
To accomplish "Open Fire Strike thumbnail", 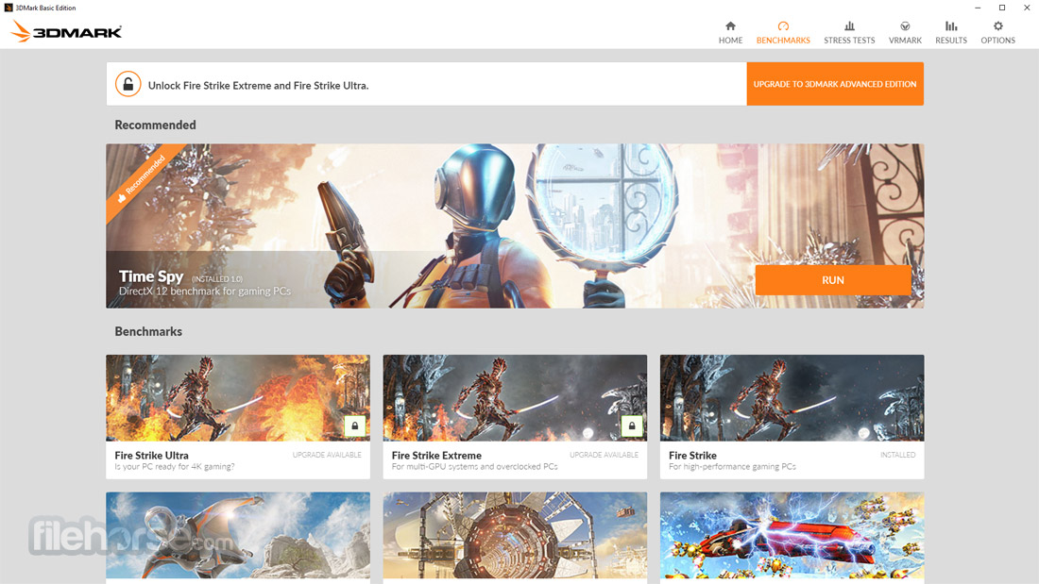I will pos(792,398).
